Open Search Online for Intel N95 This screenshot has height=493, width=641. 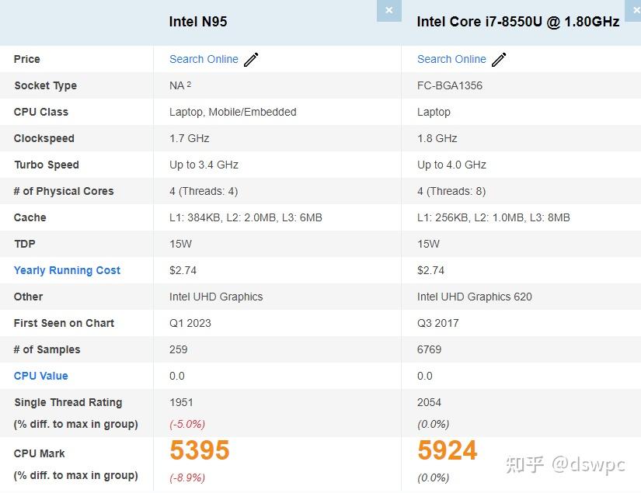(x=204, y=59)
